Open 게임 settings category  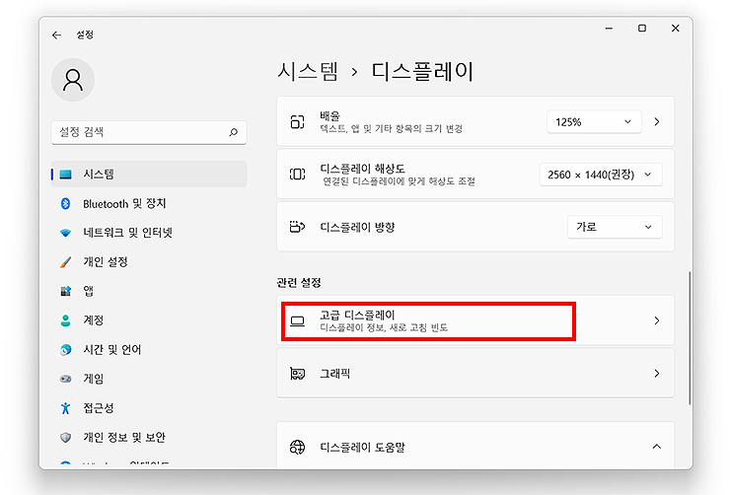point(149,380)
